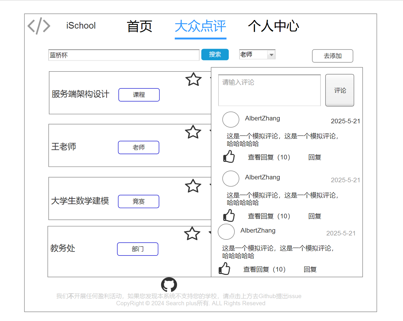Like the second AlbertZhang comment
The height and width of the screenshot is (321, 403).
tap(229, 215)
